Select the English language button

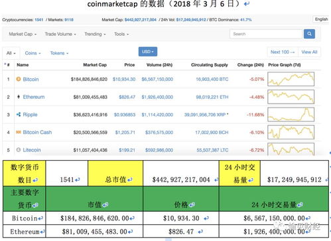[x=321, y=19]
